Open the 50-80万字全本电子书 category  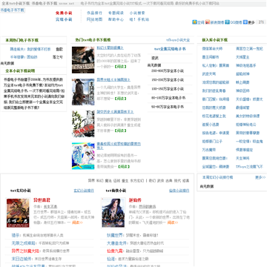pos(168,107)
